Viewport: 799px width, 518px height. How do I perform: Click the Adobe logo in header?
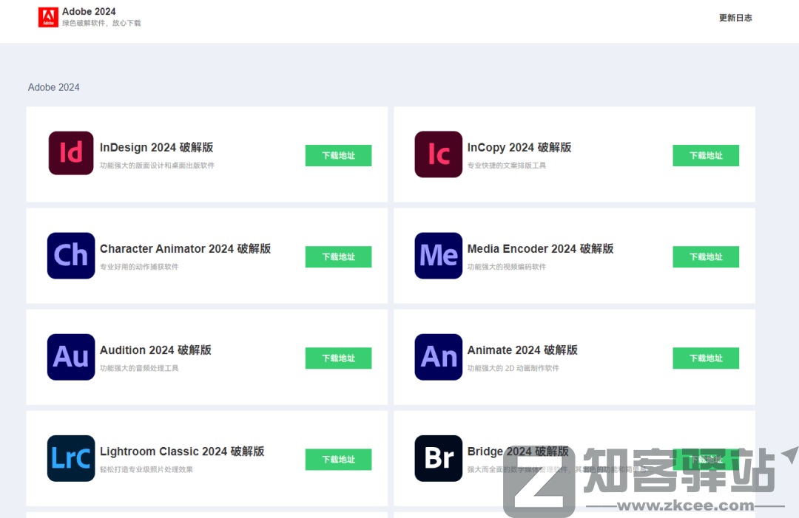point(48,17)
